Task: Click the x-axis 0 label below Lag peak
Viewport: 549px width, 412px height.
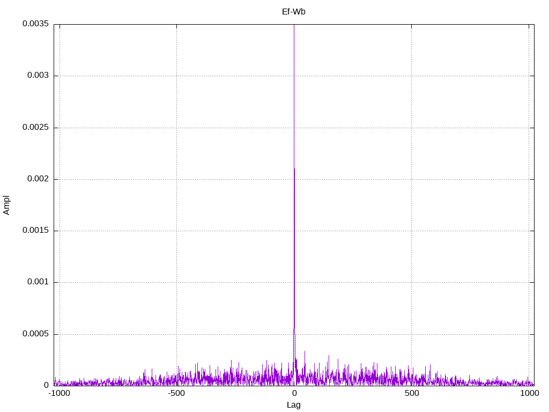Action: (x=294, y=393)
